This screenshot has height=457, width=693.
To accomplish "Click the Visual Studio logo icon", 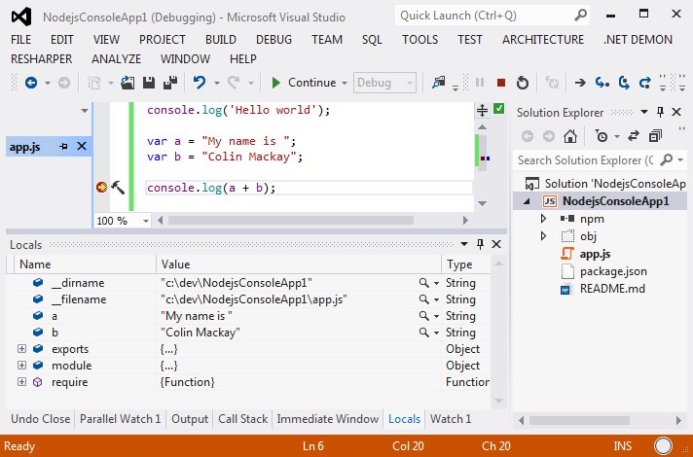I will tap(21, 18).
